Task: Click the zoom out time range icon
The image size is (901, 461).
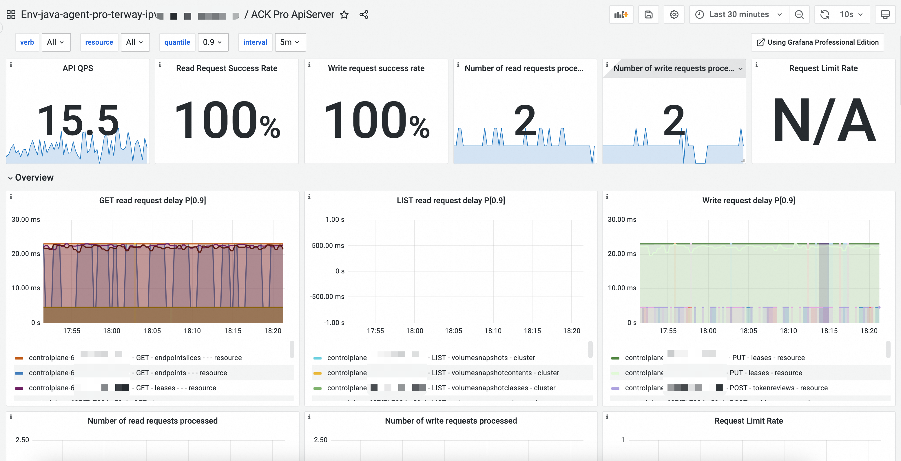Action: point(799,14)
